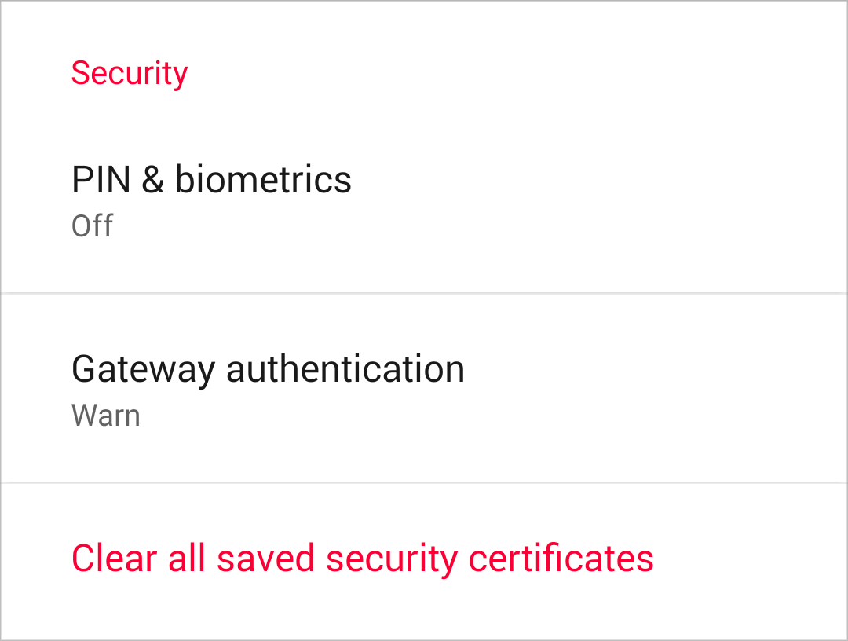Tap Clear all saved security certificates
Screen dimensions: 848x641
click(362, 559)
